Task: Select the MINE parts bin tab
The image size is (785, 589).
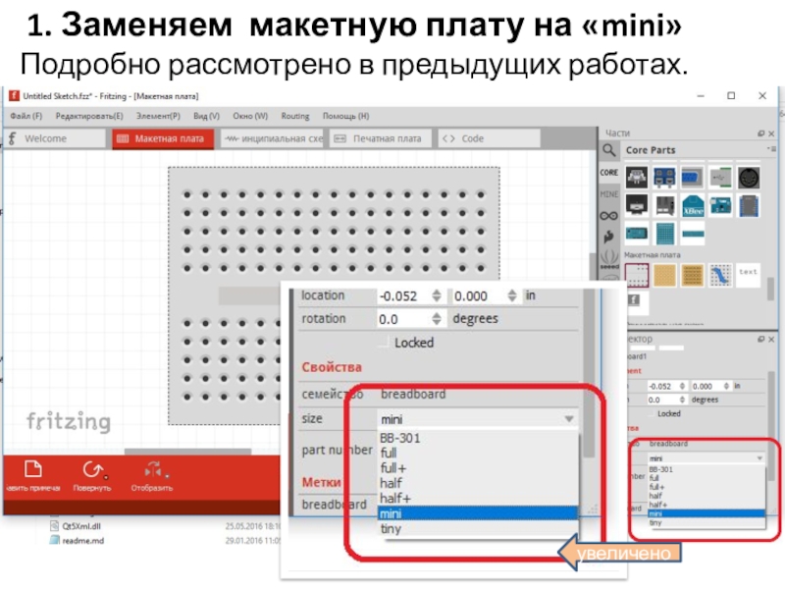Action: pyautogui.click(x=608, y=194)
